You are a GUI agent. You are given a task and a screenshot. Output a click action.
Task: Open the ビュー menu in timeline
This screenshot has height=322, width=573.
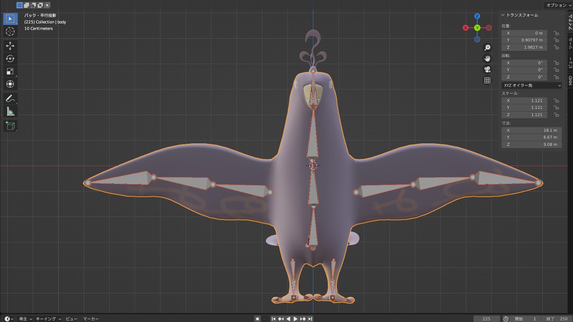(x=72, y=319)
